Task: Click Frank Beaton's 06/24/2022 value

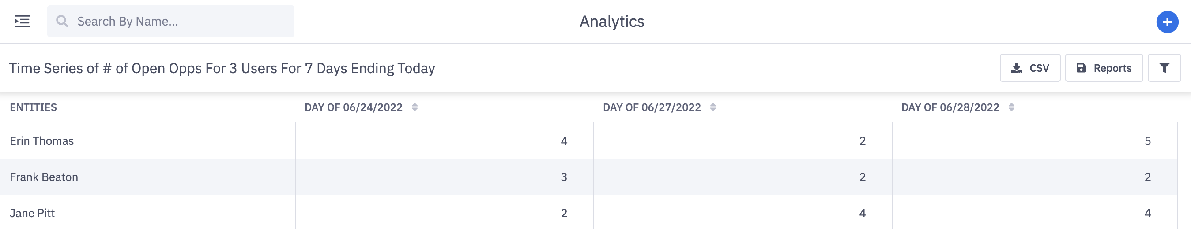Action: click(564, 177)
